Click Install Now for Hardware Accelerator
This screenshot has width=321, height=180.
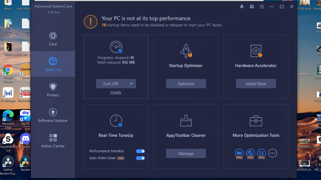[x=256, y=84]
